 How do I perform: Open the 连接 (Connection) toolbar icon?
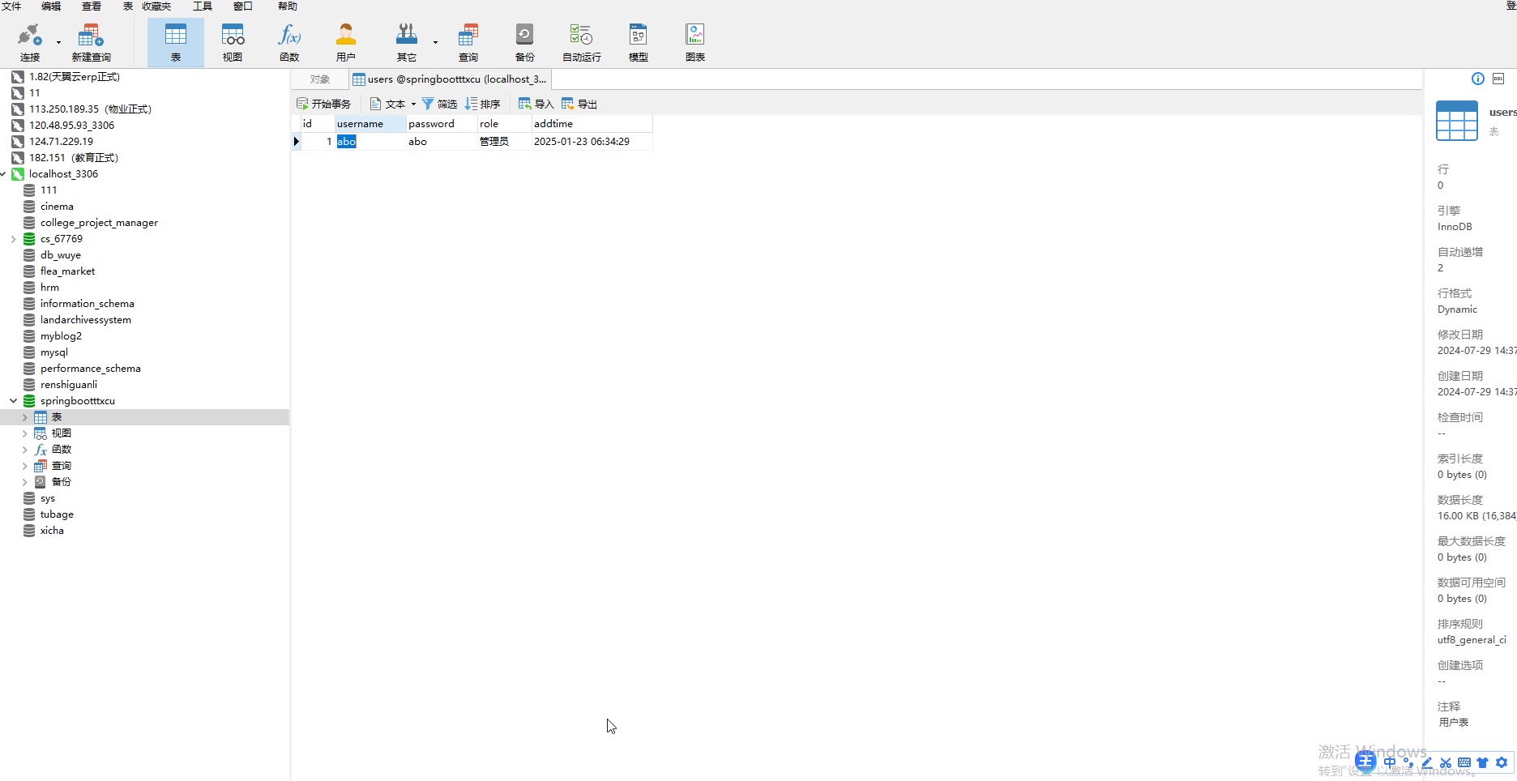30,42
